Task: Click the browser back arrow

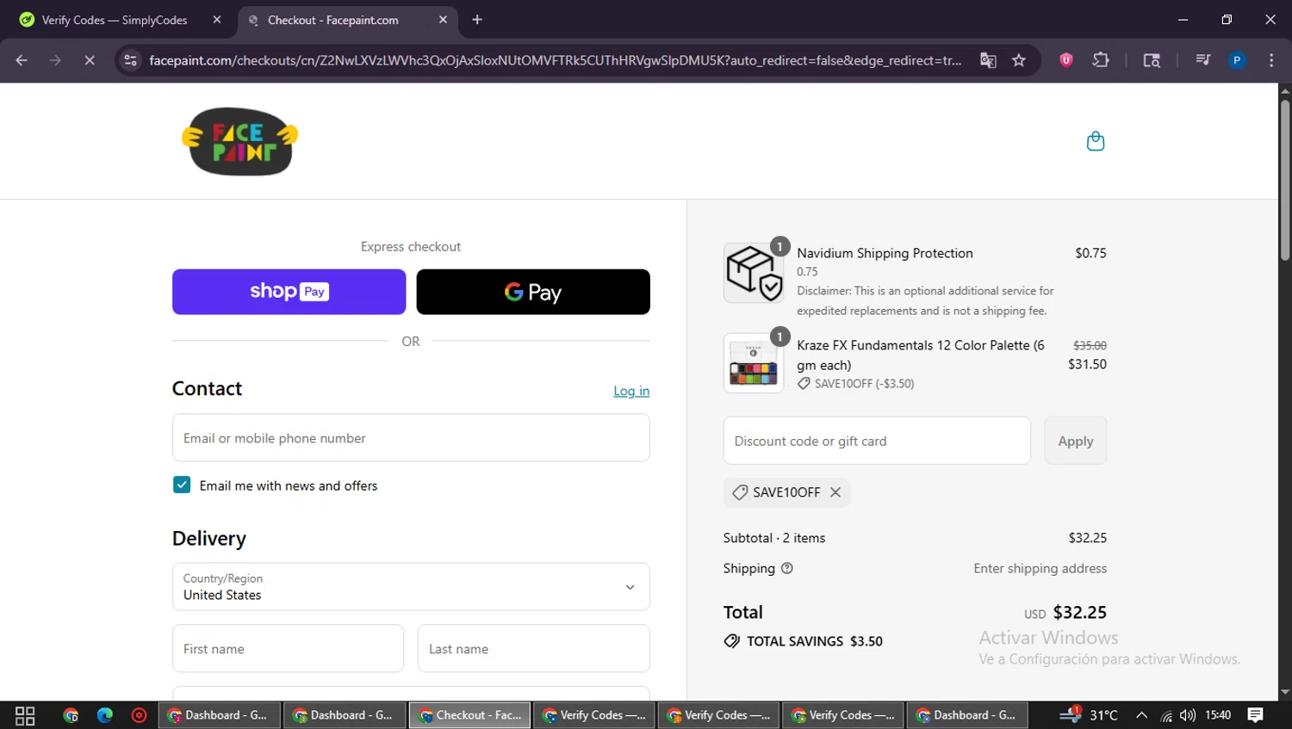Action: (x=22, y=60)
